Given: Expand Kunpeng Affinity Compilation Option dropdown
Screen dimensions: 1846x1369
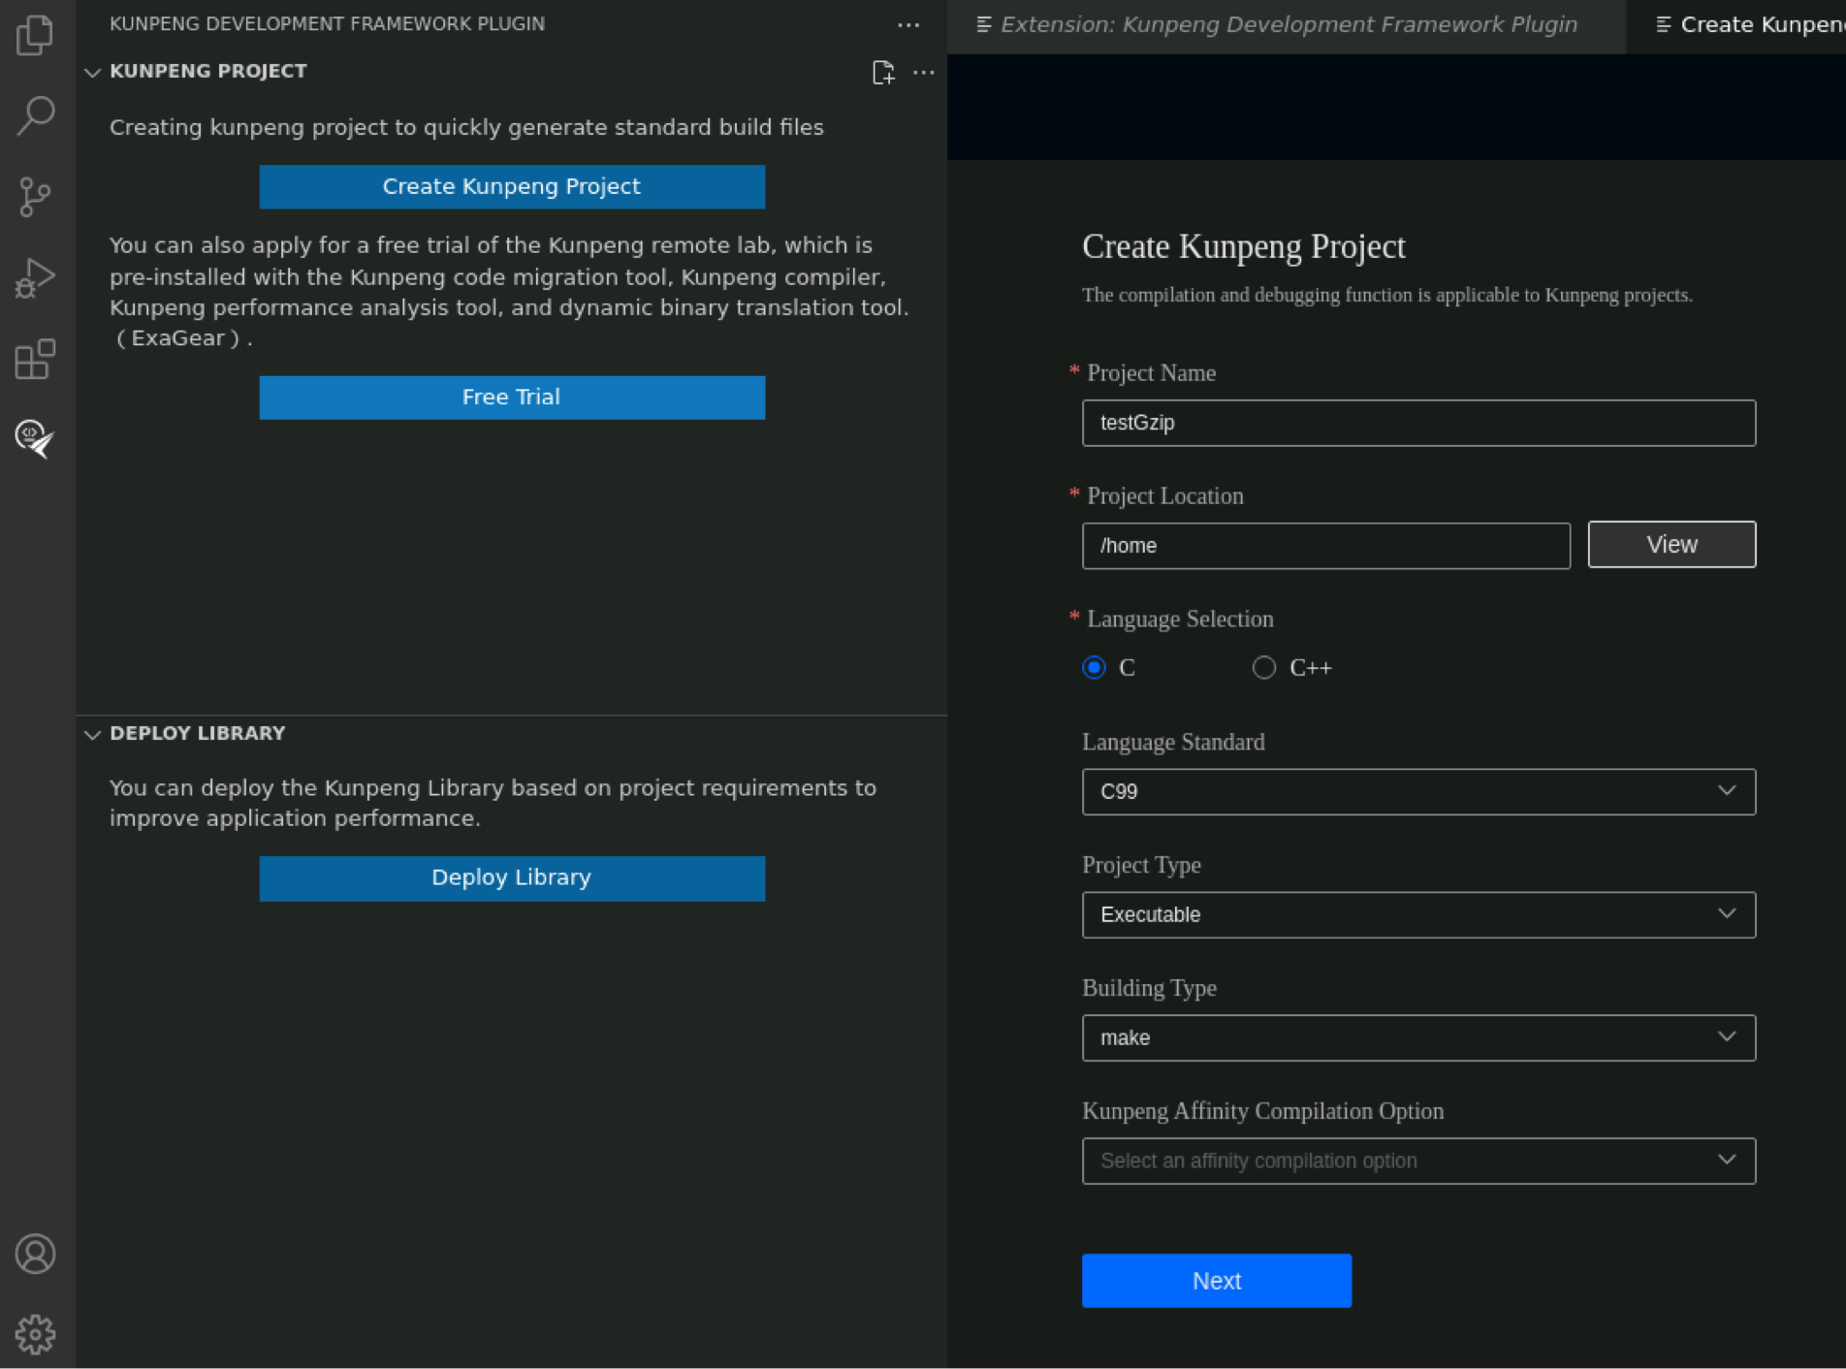Looking at the screenshot, I should point(1417,1162).
